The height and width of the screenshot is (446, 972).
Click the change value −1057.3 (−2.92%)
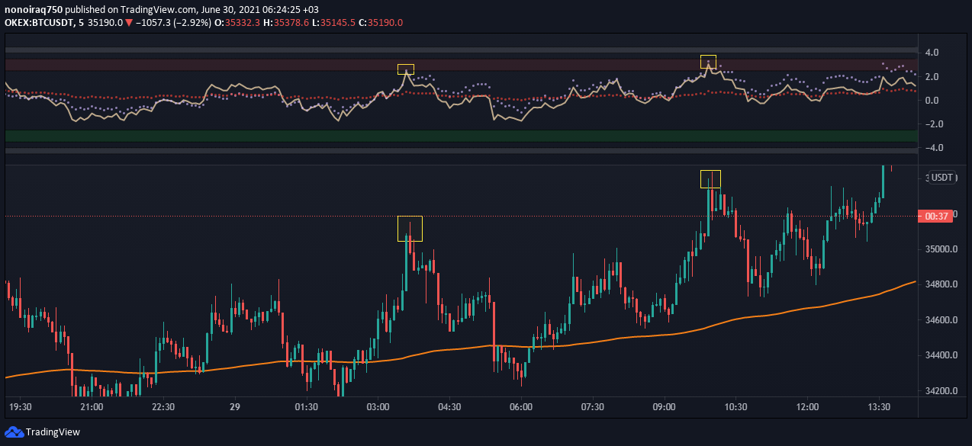click(x=173, y=23)
